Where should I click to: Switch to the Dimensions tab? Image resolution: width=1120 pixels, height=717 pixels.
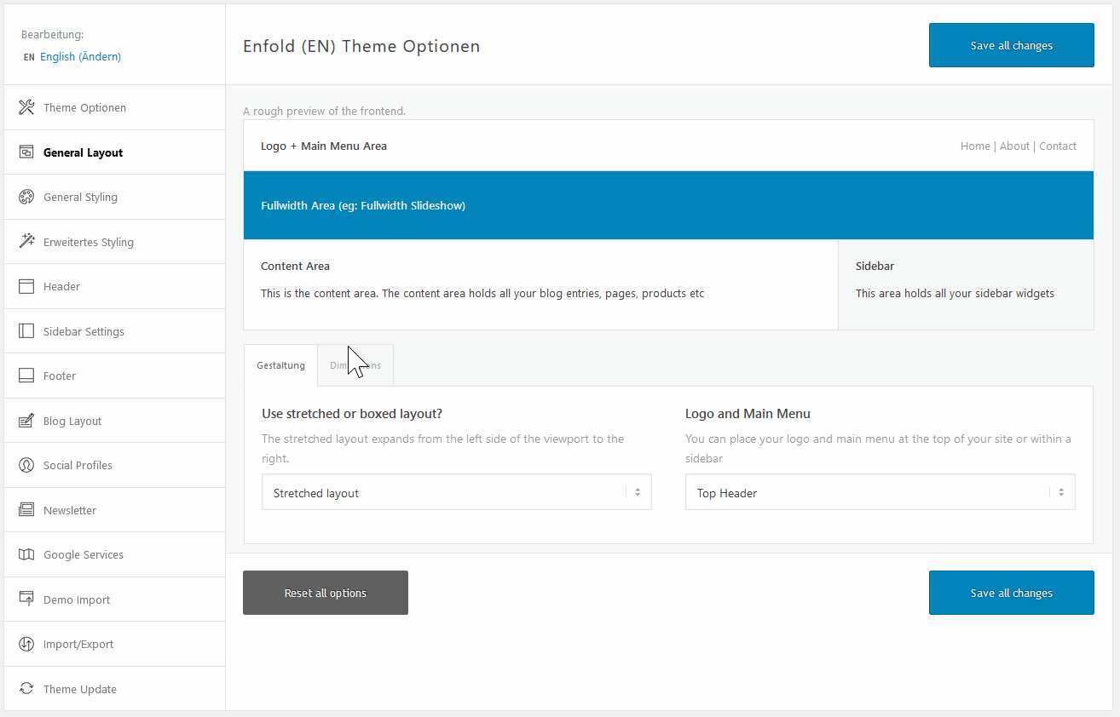pos(355,365)
